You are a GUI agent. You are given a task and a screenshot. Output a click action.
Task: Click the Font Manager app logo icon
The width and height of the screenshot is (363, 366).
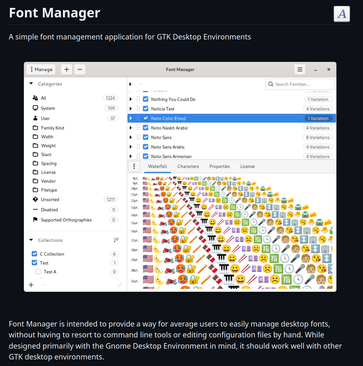pyautogui.click(x=341, y=14)
